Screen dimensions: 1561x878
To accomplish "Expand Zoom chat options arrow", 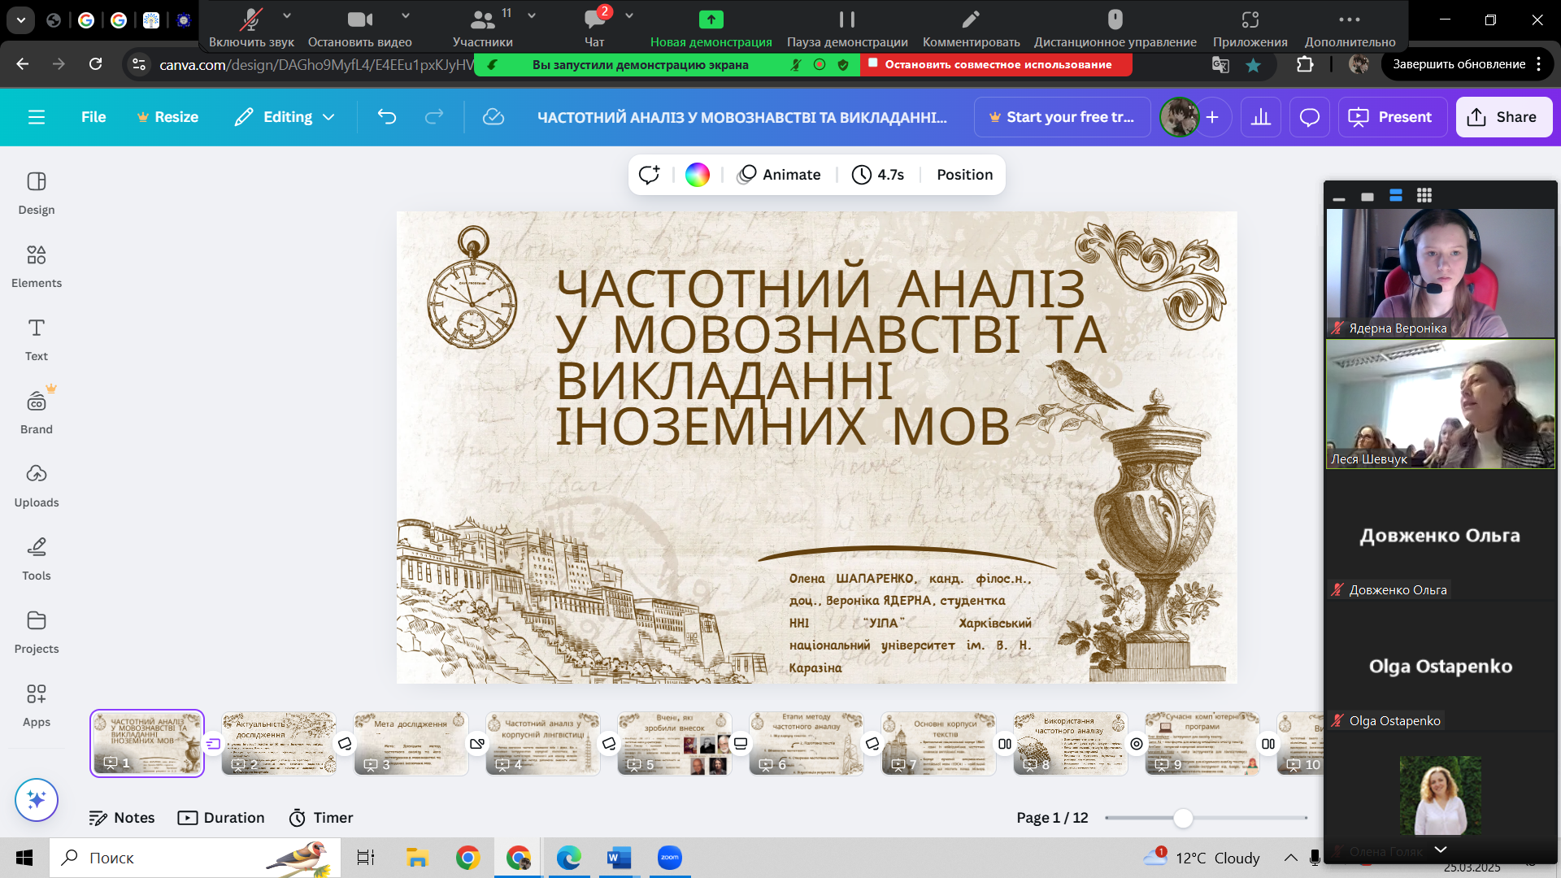I will click(x=629, y=15).
